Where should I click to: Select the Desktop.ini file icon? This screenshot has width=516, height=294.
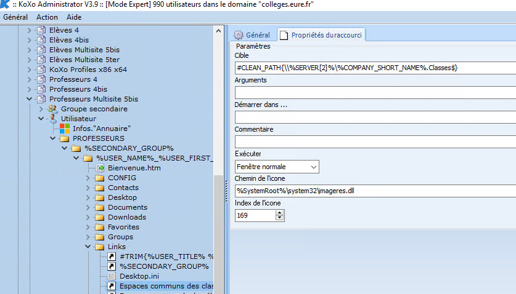pos(112,276)
